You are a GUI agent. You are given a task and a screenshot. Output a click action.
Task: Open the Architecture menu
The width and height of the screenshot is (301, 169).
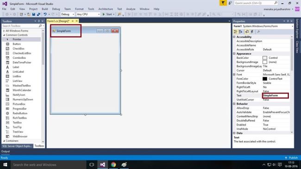106,9
